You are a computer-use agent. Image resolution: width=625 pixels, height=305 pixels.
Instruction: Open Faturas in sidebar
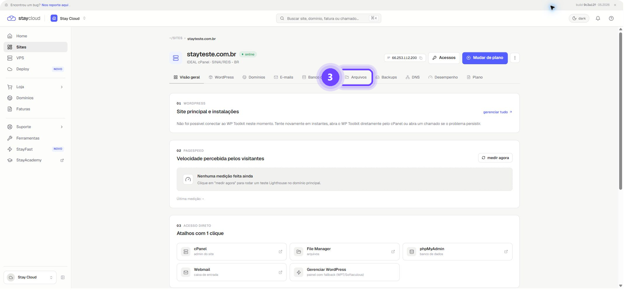coord(35,109)
